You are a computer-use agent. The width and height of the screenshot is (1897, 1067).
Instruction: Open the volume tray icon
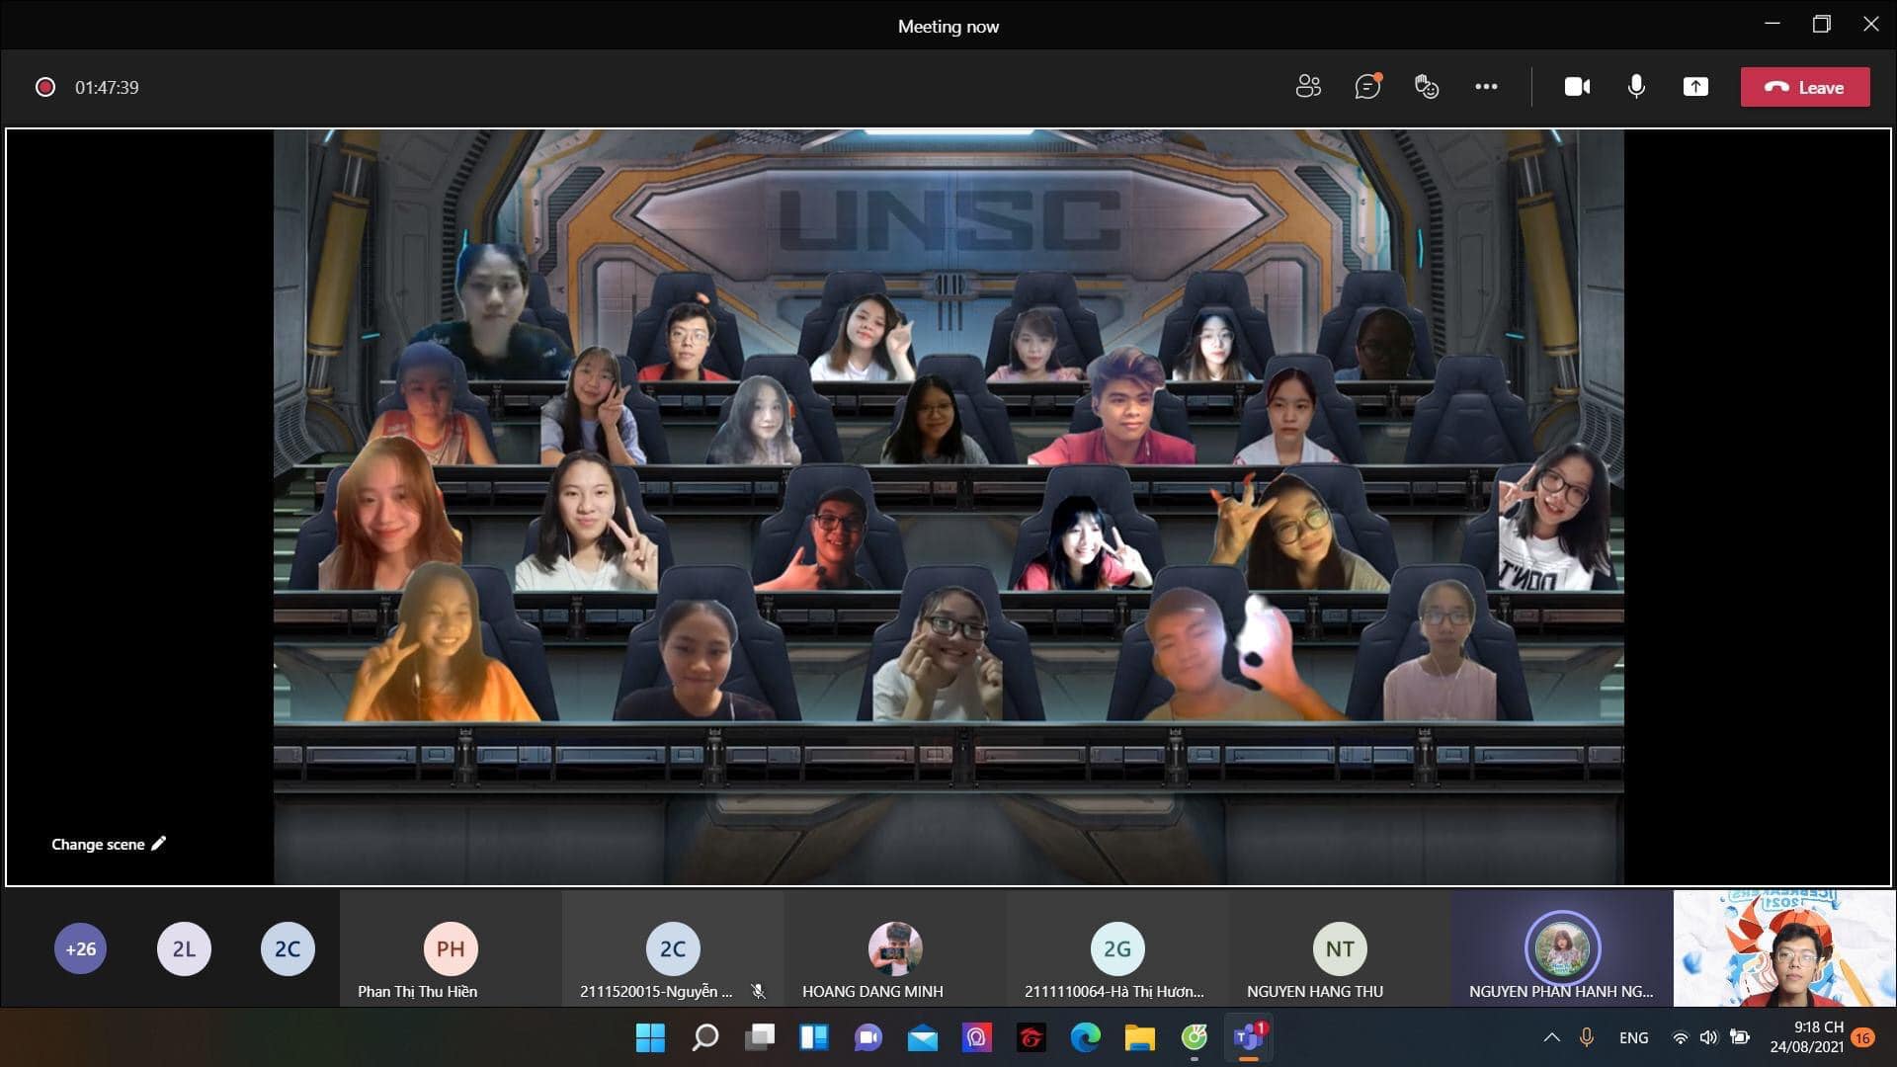(1708, 1037)
